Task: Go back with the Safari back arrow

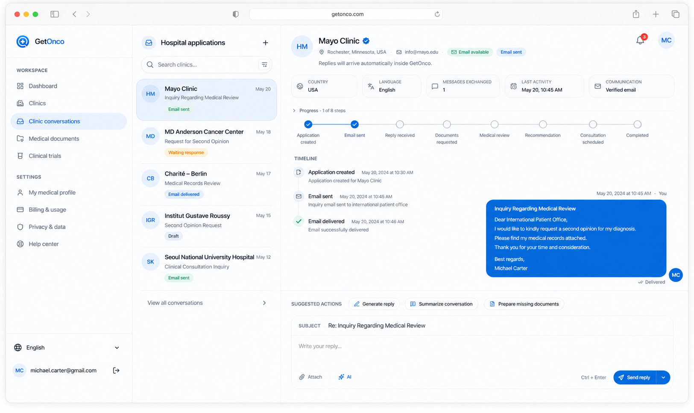Action: click(x=74, y=14)
